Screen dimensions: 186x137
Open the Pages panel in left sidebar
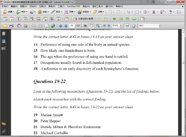(4, 34)
